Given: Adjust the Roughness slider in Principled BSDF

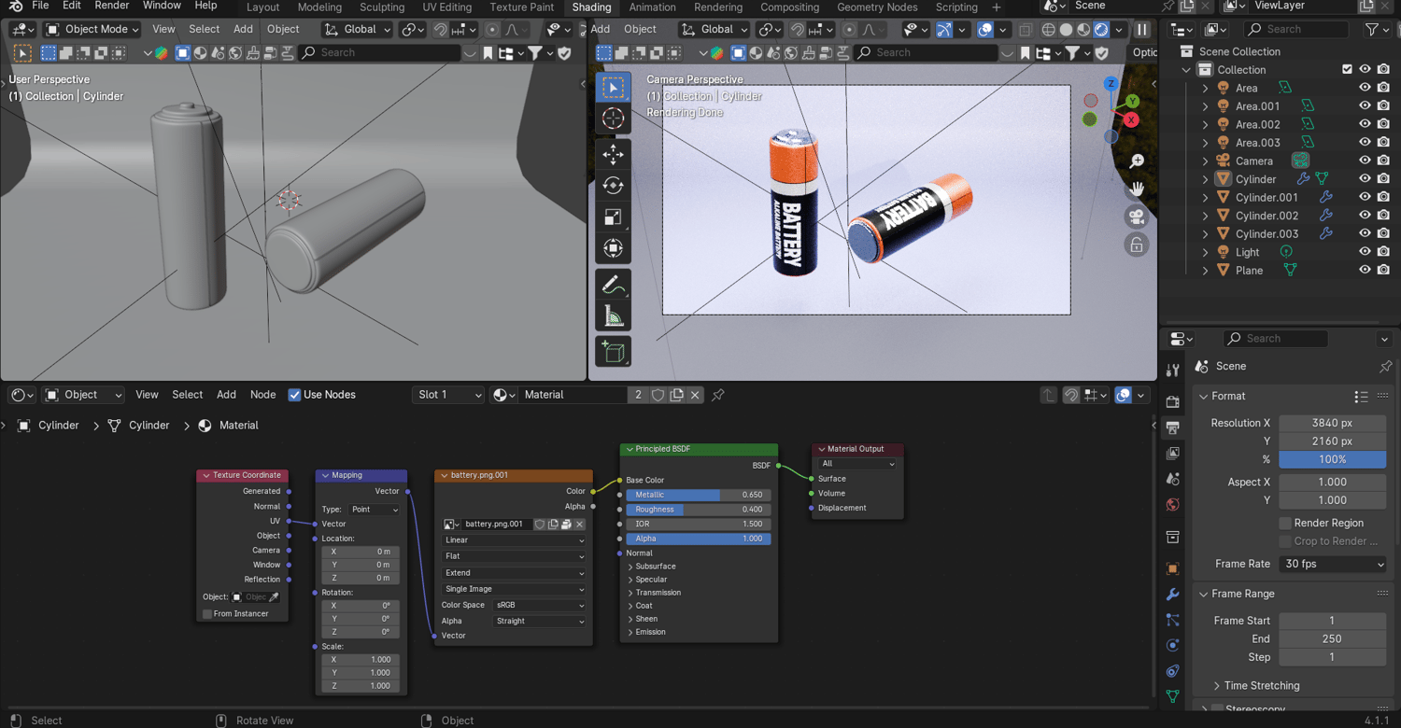Looking at the screenshot, I should [x=699, y=510].
